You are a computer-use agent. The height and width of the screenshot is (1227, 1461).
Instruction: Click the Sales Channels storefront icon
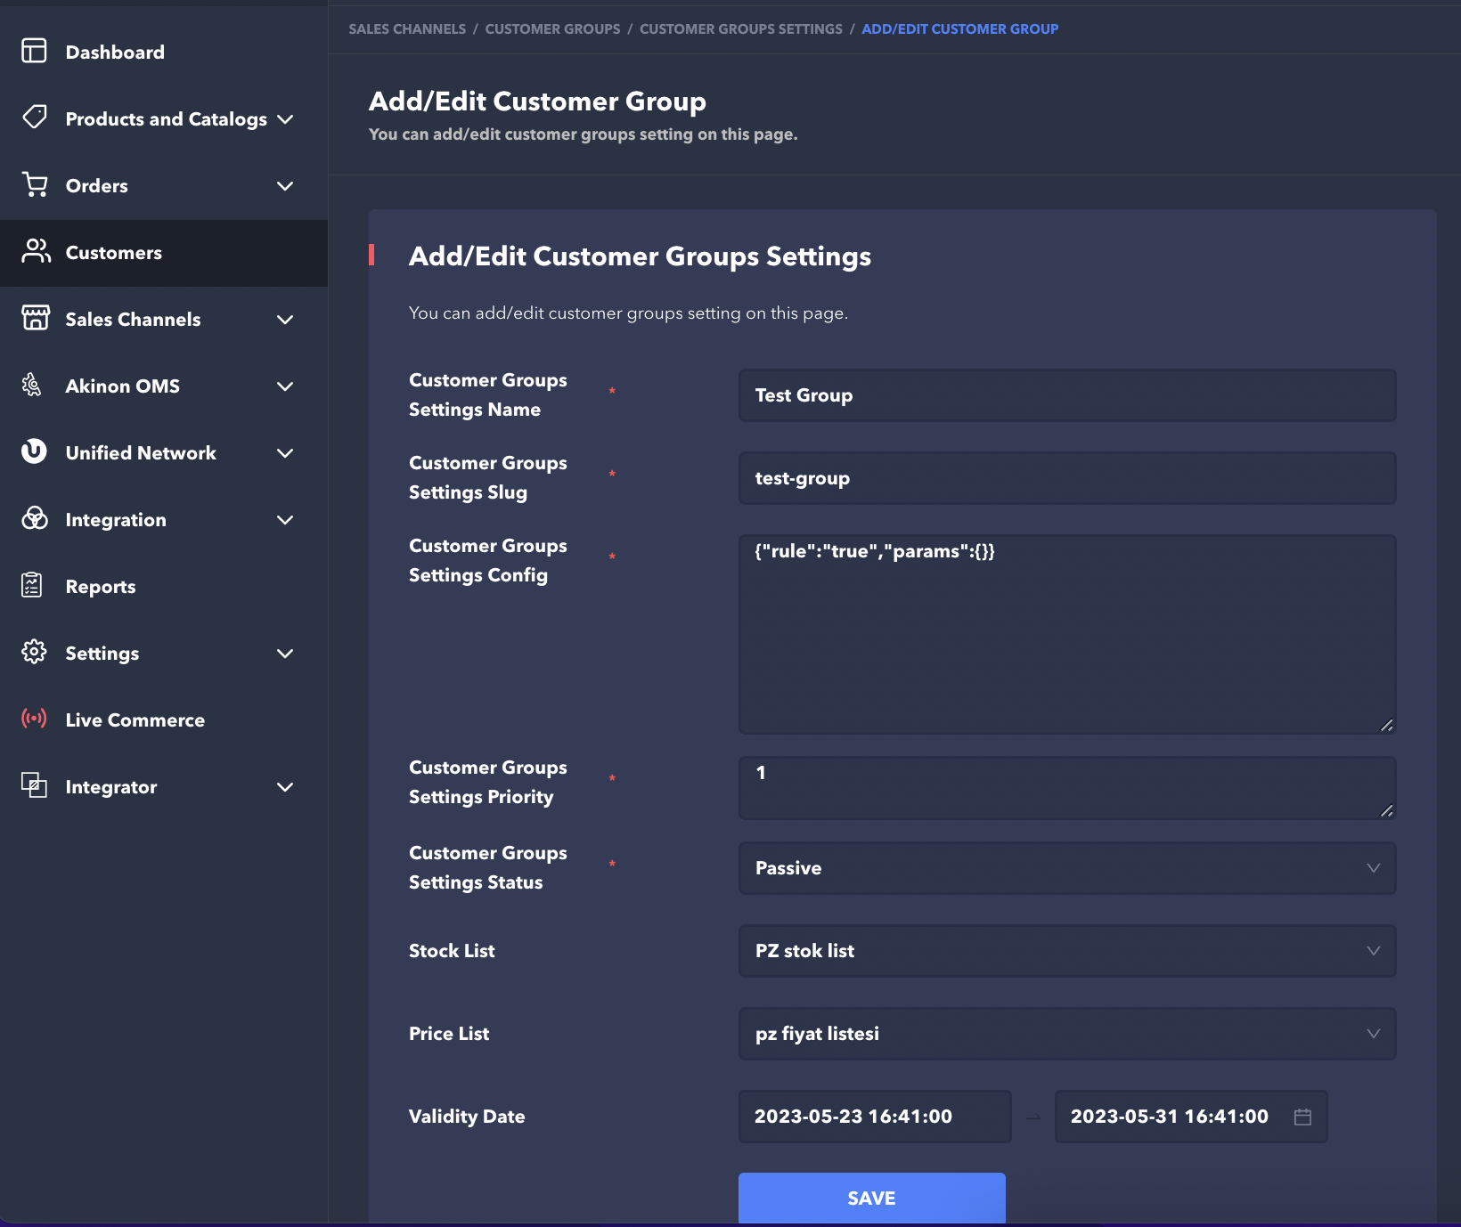35,318
